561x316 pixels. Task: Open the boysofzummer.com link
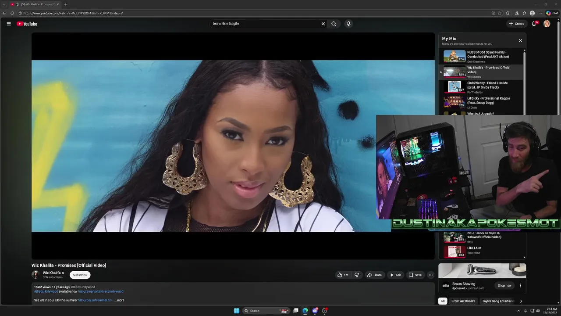click(x=96, y=300)
